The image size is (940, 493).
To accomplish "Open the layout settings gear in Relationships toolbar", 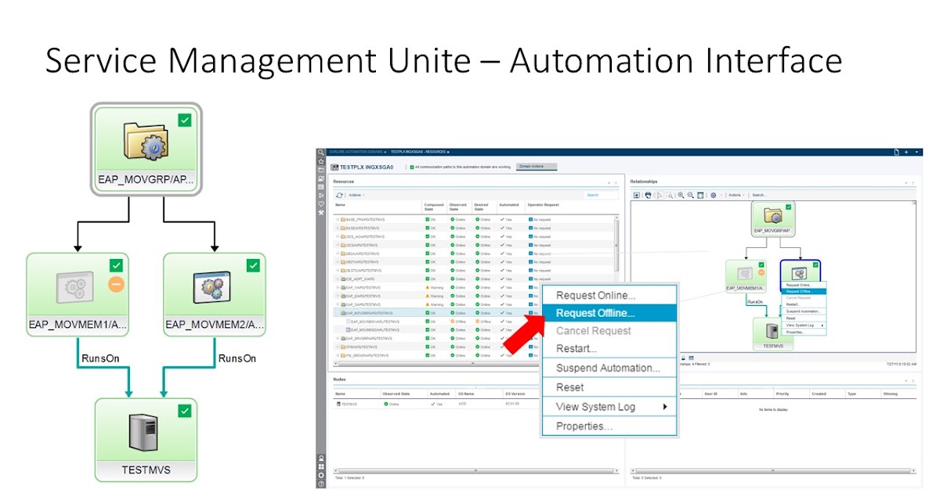I will pos(713,195).
